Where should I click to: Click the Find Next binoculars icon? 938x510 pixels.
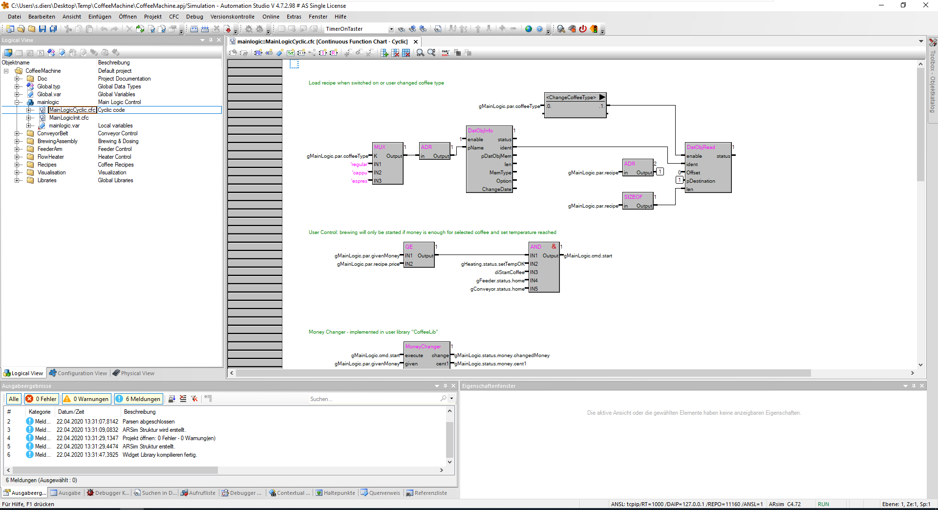(x=412, y=29)
